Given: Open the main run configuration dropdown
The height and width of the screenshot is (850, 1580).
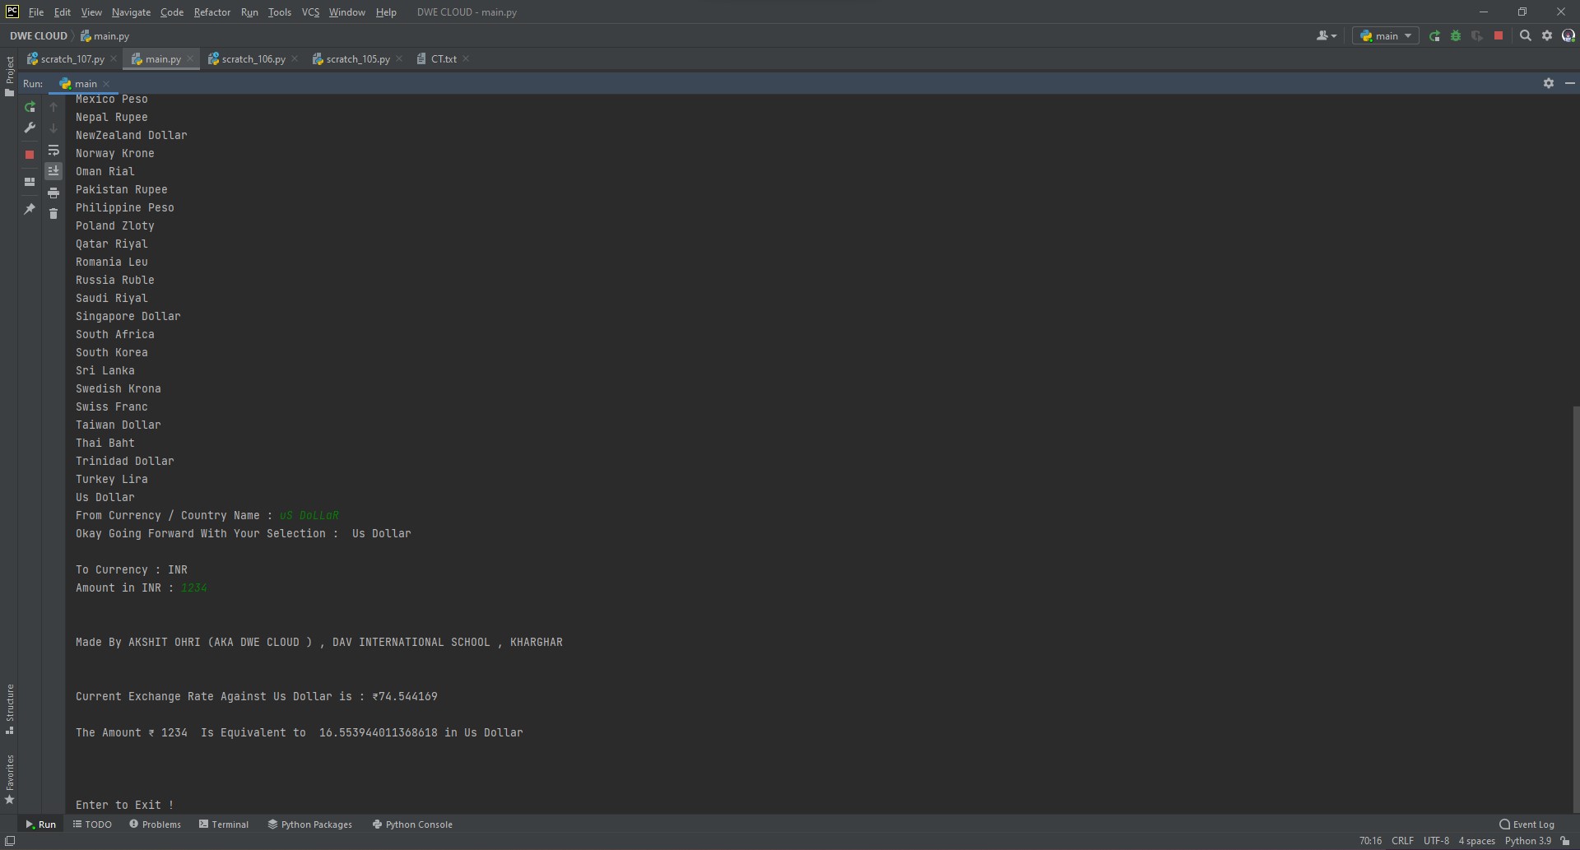Looking at the screenshot, I should (1385, 35).
